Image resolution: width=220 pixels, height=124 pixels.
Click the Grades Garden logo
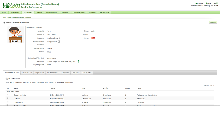tap(12, 6)
